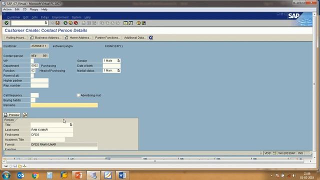Viewport: 320px width, 180px height.
Task: Expand the status bar VD01 session selector
Action: [274, 153]
